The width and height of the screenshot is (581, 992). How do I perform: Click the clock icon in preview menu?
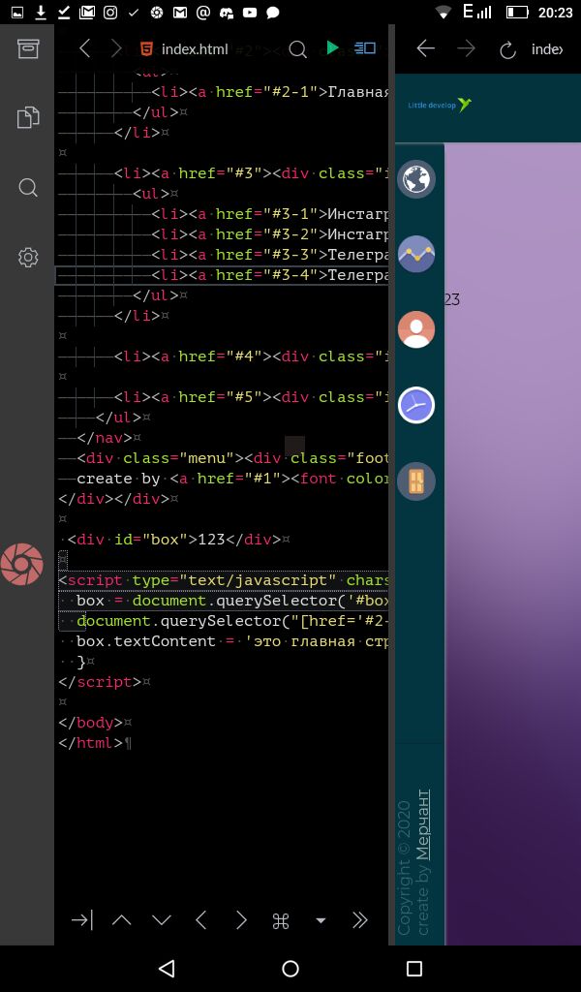tap(416, 406)
